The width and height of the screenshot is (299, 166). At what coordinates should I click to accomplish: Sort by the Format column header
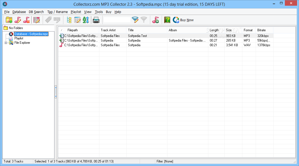tap(249, 30)
